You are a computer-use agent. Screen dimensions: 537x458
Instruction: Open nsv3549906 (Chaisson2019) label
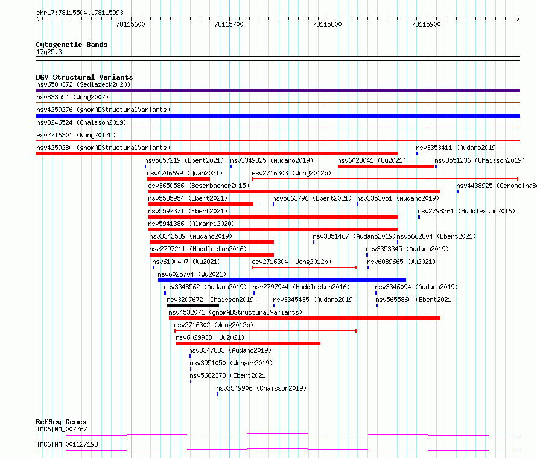click(261, 388)
